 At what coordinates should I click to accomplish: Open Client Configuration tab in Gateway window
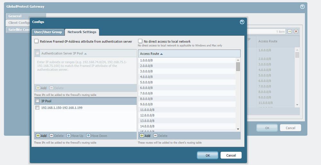(x=18, y=23)
